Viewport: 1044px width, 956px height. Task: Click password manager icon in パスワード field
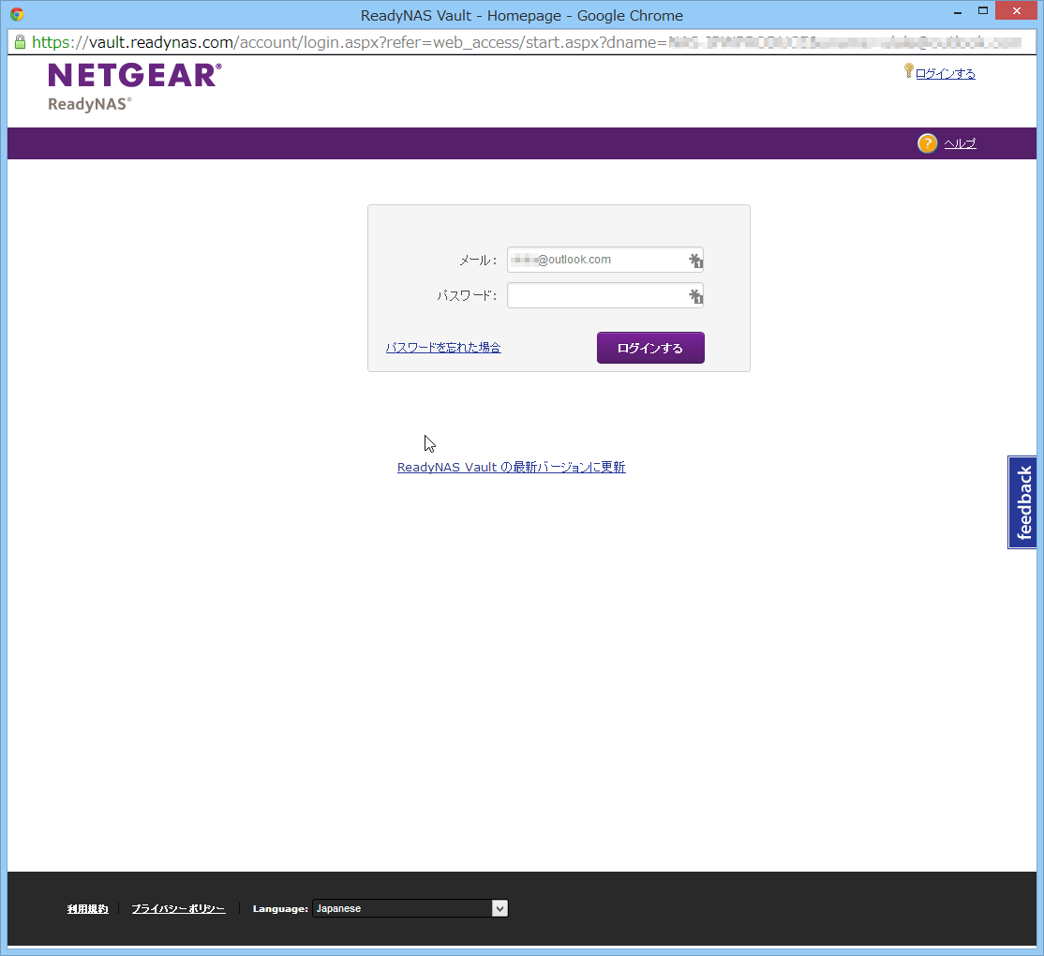click(695, 297)
